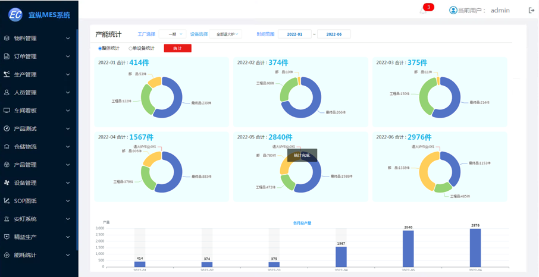Expand the 订单管理 menu chevron
This screenshot has width=539, height=277.
68,57
